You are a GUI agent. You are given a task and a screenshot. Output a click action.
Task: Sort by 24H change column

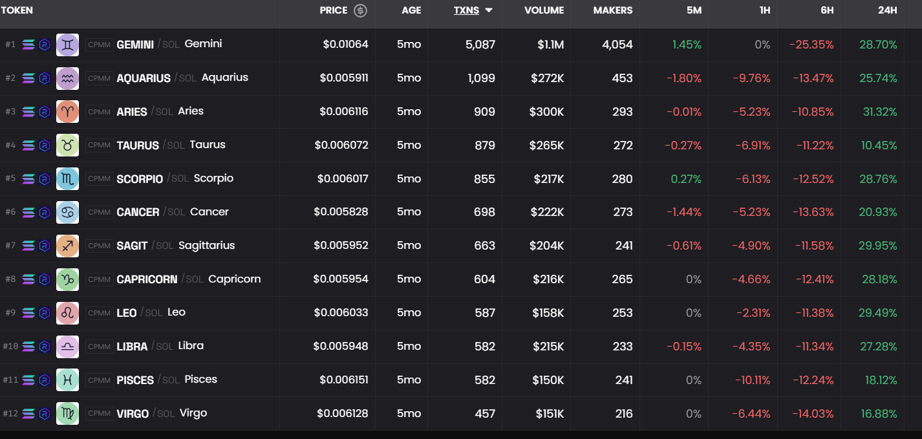point(887,10)
